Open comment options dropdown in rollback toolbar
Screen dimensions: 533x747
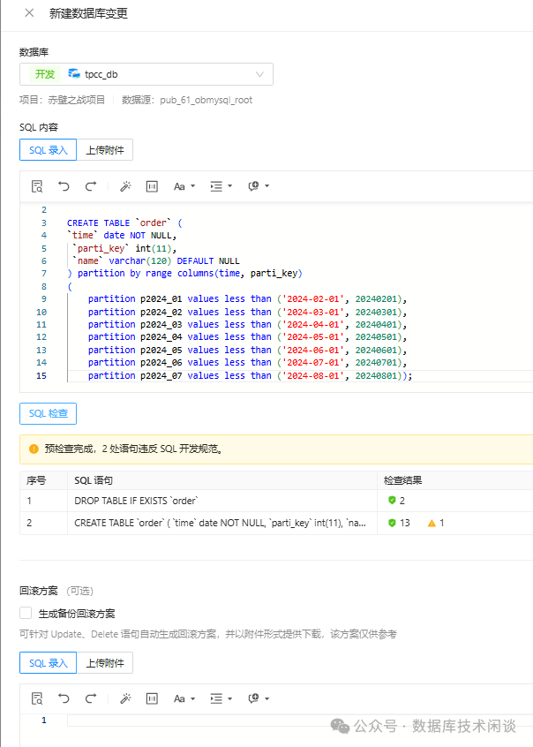[259, 698]
